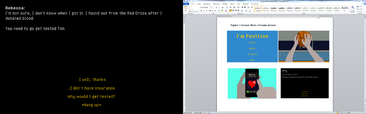Click the Grow Font icon
Viewport: 366px width, 114px height.
[x=217, y=8]
